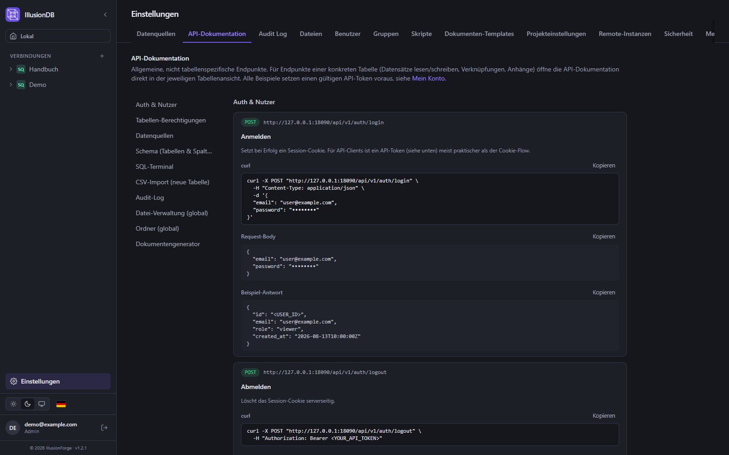Copy the login curl command
The width and height of the screenshot is (729, 455).
(x=604, y=166)
